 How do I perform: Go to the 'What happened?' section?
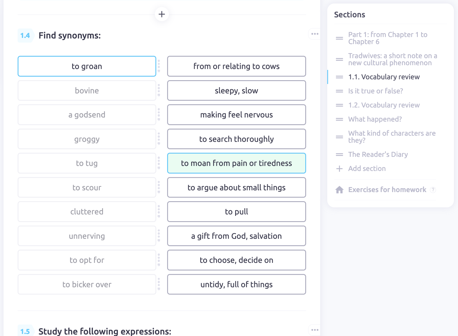coord(375,119)
